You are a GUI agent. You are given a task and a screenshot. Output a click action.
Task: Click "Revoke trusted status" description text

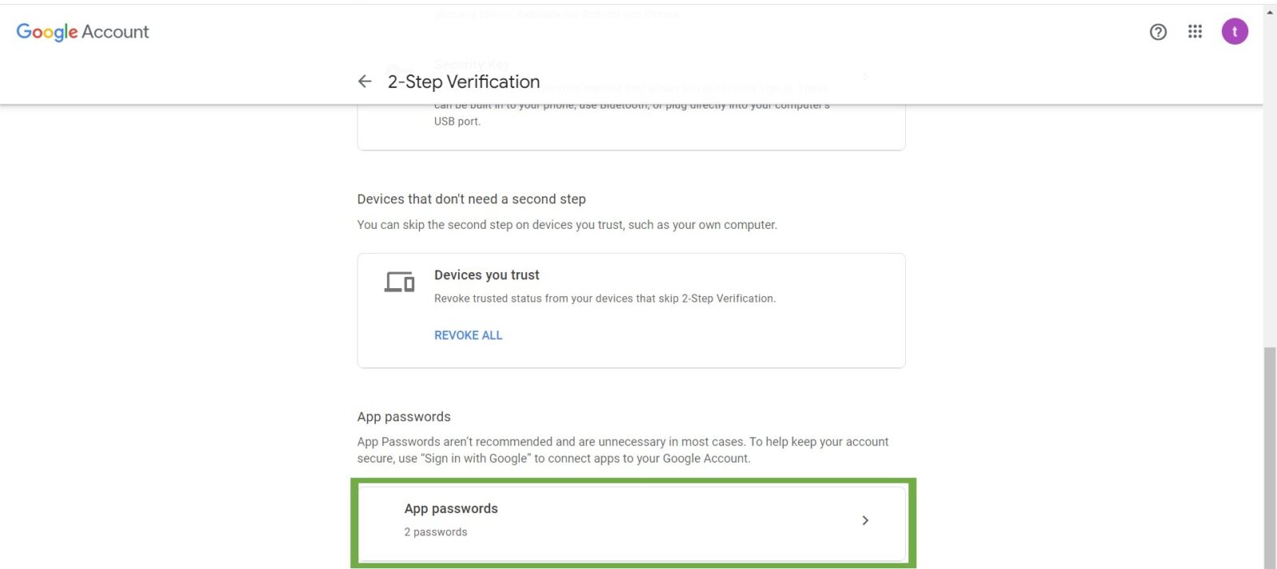(x=605, y=298)
